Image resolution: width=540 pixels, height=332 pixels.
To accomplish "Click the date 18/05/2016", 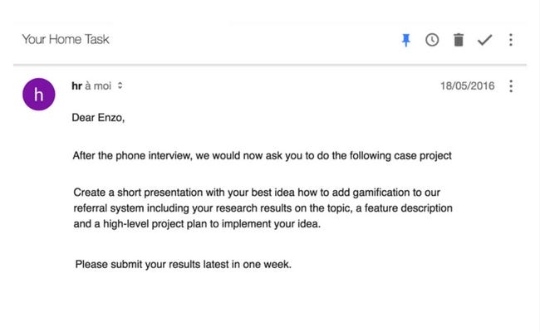I will (x=468, y=85).
